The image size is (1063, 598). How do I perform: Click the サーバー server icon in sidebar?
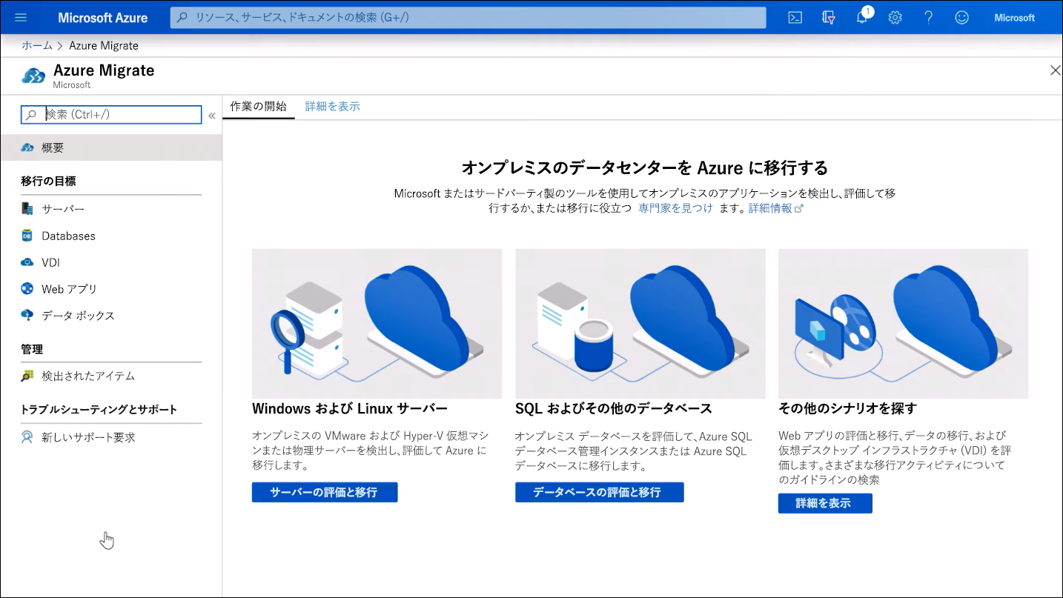(x=27, y=209)
